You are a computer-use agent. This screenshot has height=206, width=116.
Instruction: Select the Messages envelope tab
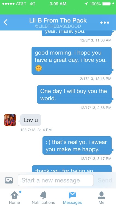[x=72, y=197]
